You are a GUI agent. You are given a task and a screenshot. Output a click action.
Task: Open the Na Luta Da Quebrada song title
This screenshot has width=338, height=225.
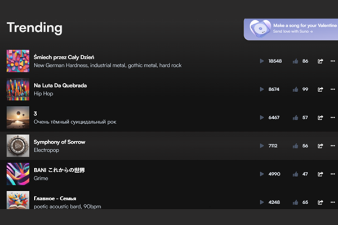pyautogui.click(x=60, y=85)
